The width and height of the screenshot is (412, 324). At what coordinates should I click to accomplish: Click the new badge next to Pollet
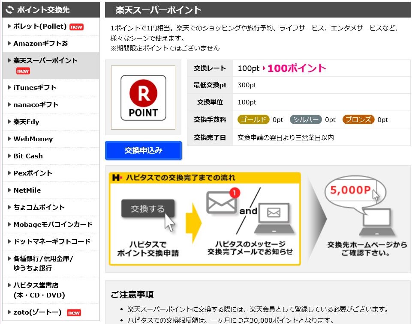click(x=76, y=27)
